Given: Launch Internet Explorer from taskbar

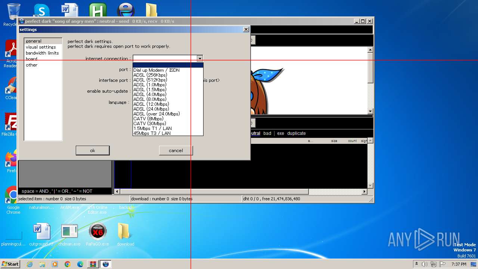Looking at the screenshot, I should [x=30, y=264].
